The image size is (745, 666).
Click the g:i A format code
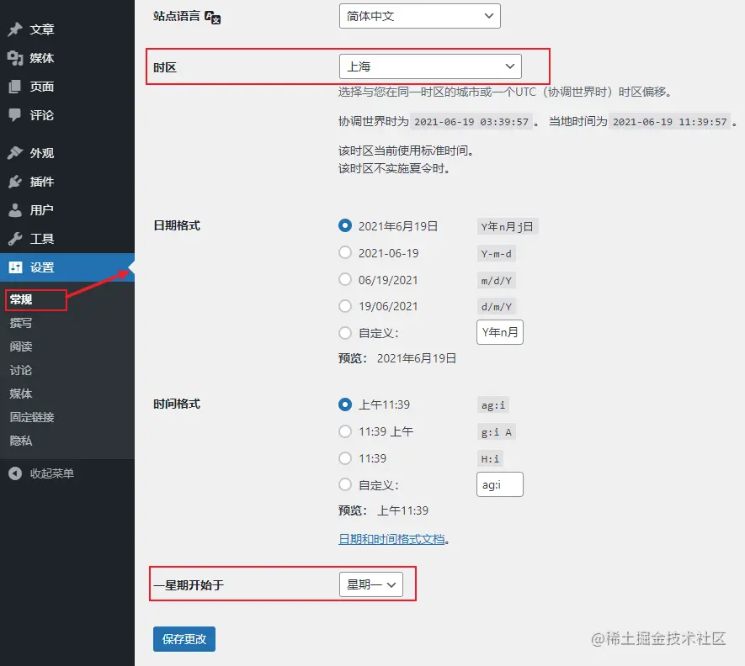(496, 432)
